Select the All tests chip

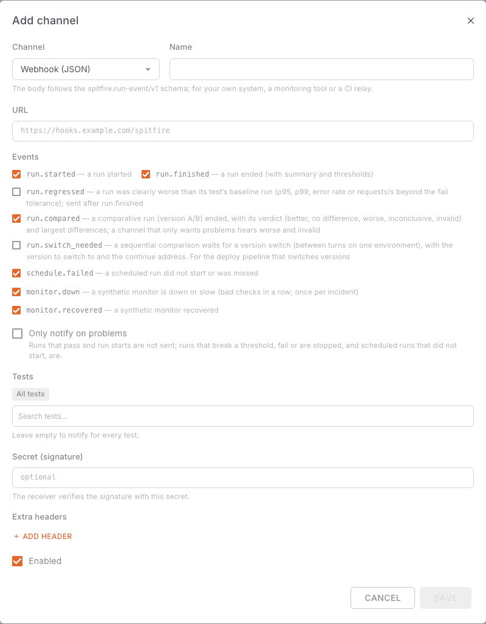point(30,394)
